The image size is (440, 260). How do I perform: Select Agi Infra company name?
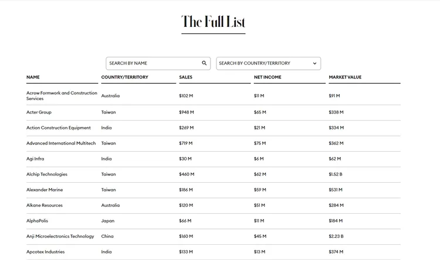tap(35, 159)
